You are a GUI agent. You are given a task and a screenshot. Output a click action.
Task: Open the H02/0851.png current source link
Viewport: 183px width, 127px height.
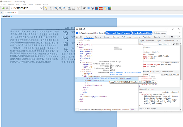click(125, 73)
